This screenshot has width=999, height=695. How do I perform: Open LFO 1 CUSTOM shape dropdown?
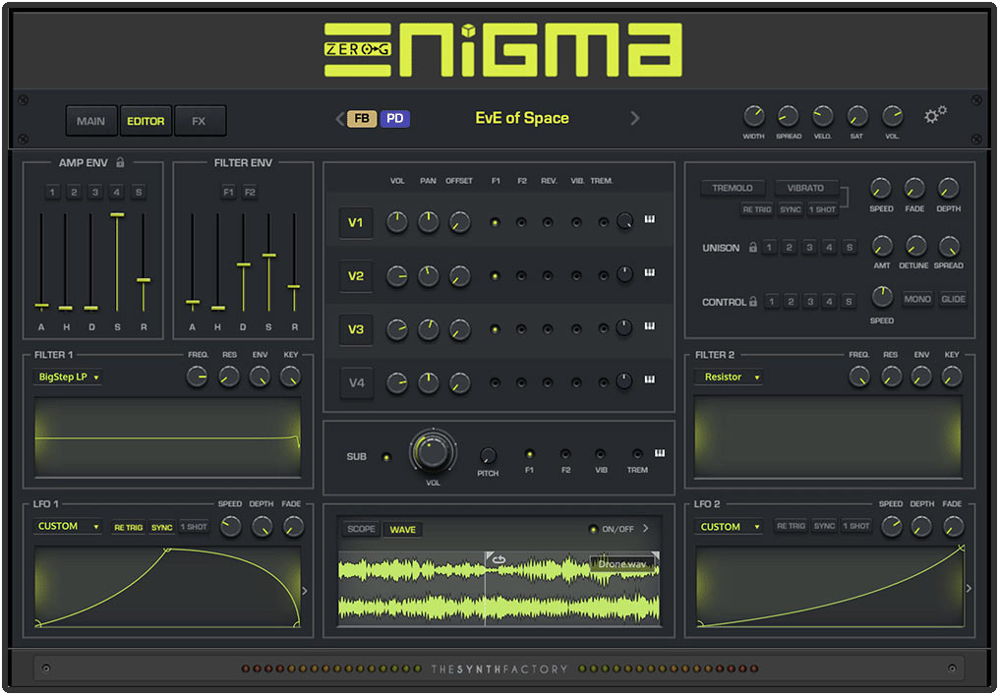pos(67,526)
